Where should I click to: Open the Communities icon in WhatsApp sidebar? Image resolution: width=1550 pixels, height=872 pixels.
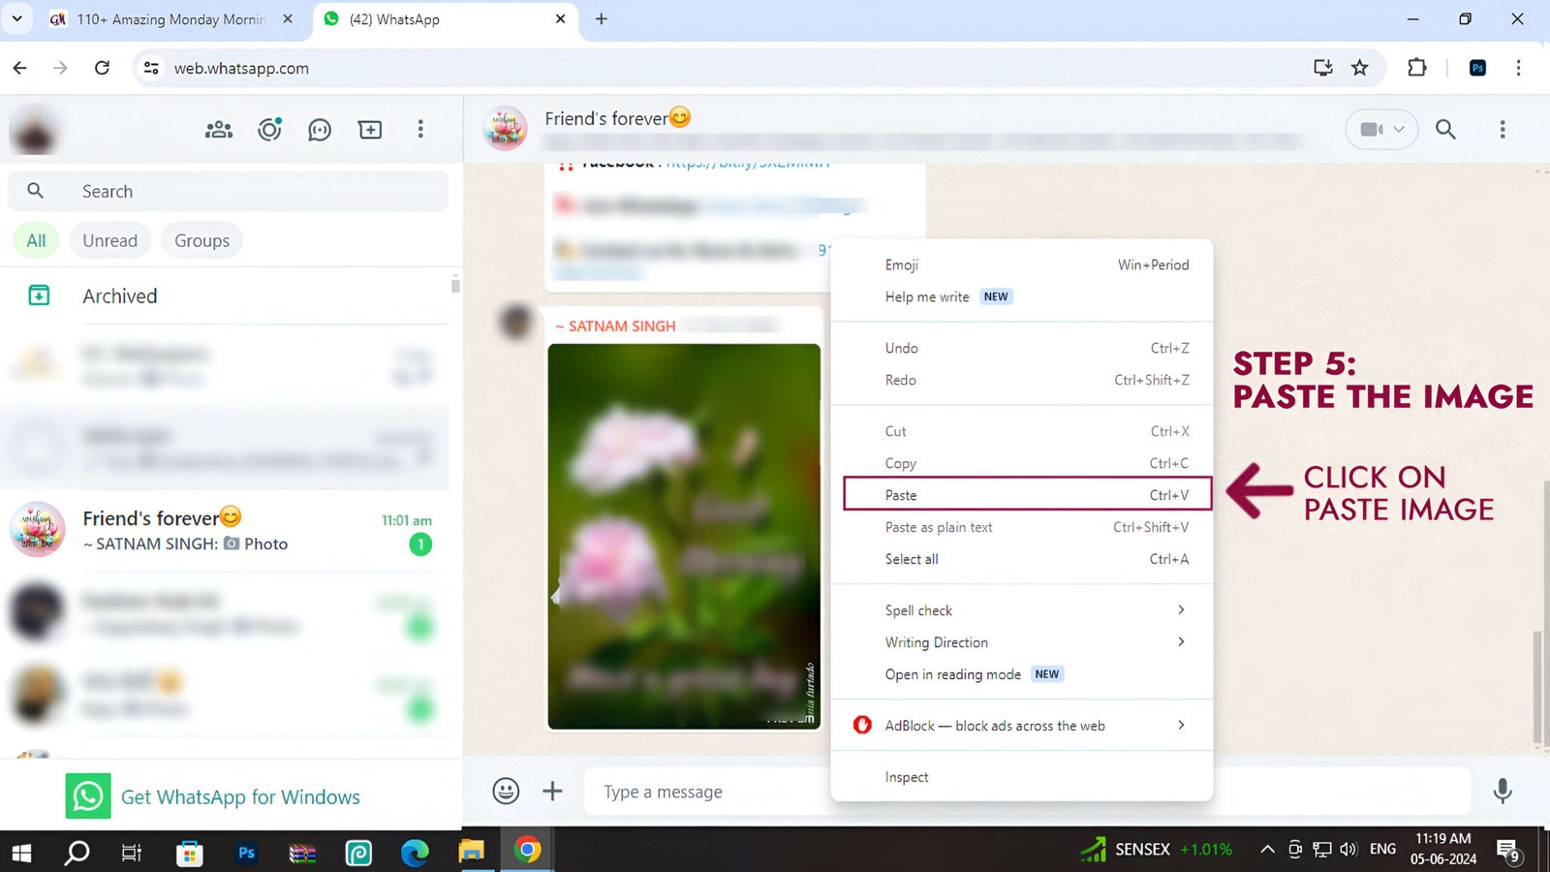coord(219,130)
